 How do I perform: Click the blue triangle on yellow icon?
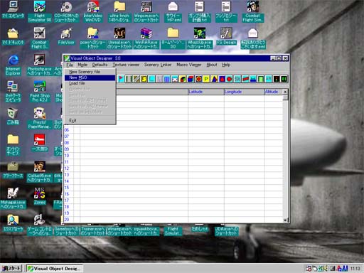(x=214, y=79)
